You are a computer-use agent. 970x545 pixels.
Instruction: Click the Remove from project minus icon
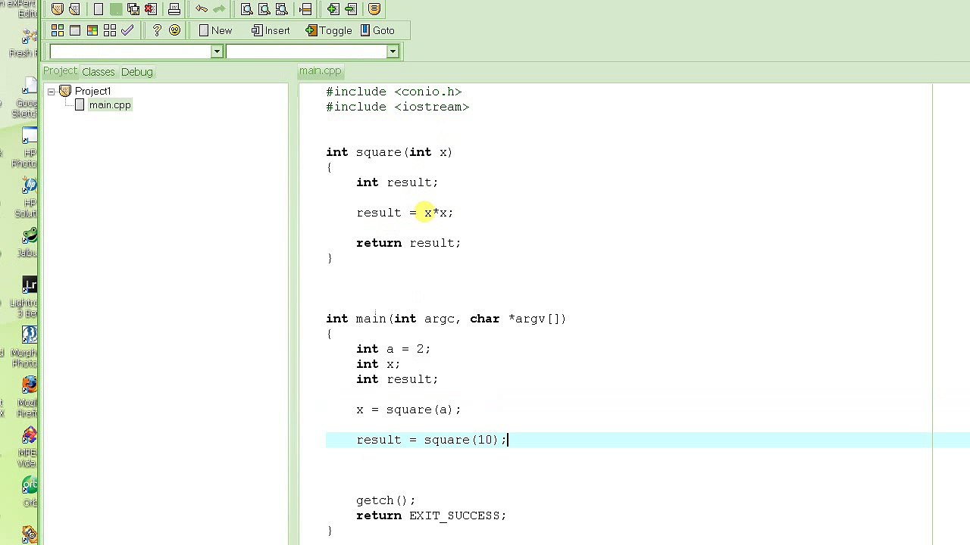(x=351, y=9)
